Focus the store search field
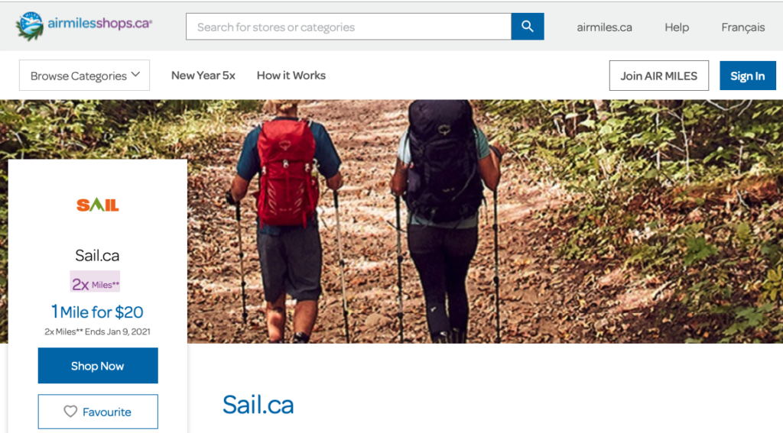 click(x=349, y=27)
